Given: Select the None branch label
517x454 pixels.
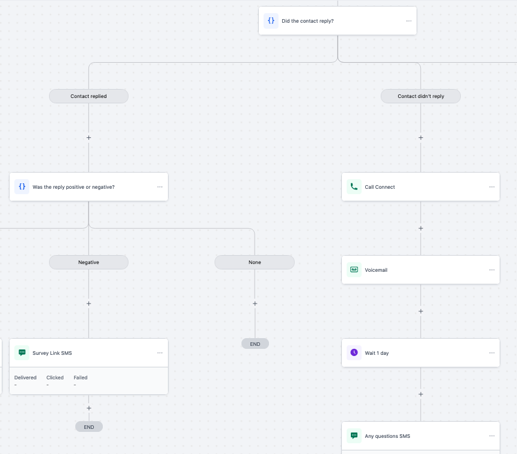Looking at the screenshot, I should coord(255,262).
